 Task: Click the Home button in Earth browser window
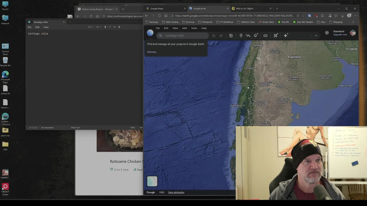pyautogui.click(x=166, y=16)
